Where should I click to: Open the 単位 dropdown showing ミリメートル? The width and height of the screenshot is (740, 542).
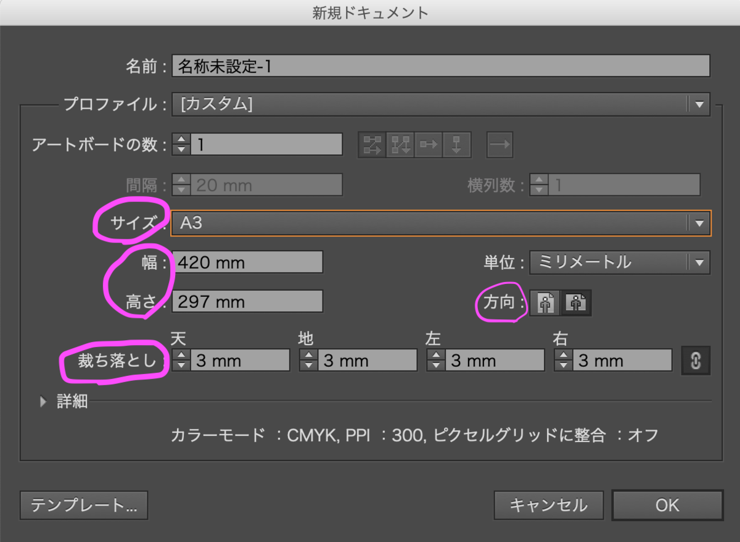tap(620, 262)
